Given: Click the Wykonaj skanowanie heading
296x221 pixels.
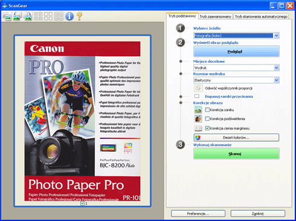Looking at the screenshot, I should pyautogui.click(x=212, y=145).
